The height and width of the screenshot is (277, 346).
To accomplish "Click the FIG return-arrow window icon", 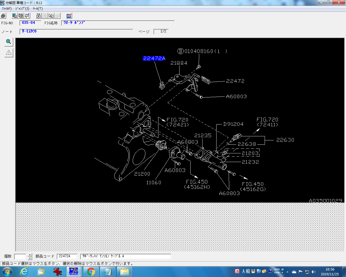I will pos(21,16).
